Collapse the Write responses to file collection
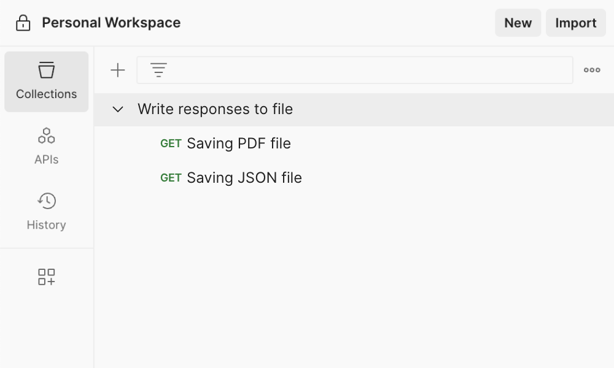 [117, 109]
